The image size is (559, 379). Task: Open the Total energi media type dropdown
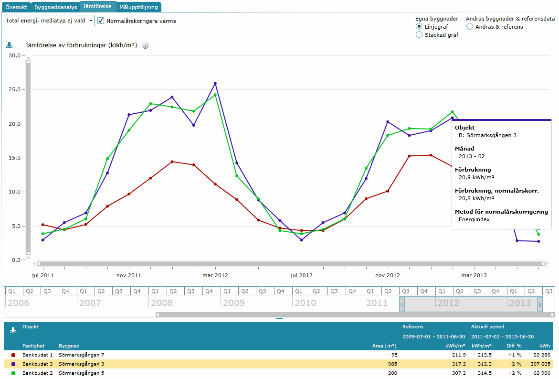49,21
